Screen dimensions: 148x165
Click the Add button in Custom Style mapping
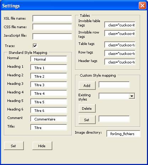coord(87,86)
